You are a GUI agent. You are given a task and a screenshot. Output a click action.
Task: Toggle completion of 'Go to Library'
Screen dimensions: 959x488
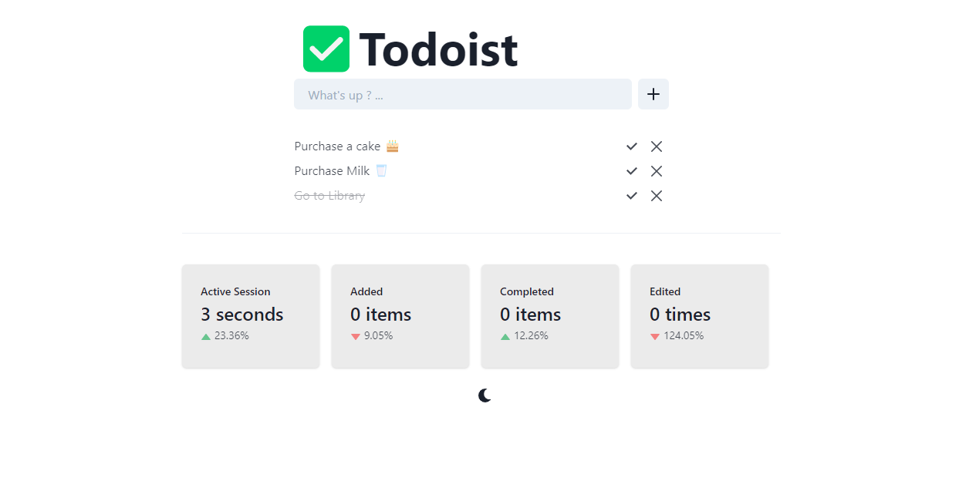tap(632, 196)
